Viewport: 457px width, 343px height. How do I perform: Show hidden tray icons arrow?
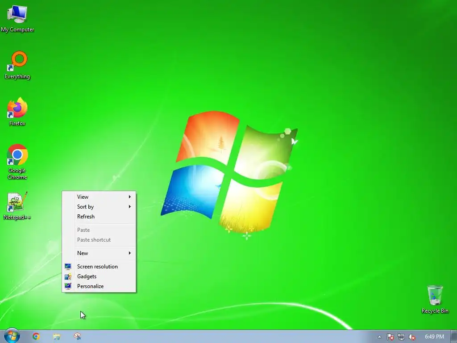pos(379,337)
